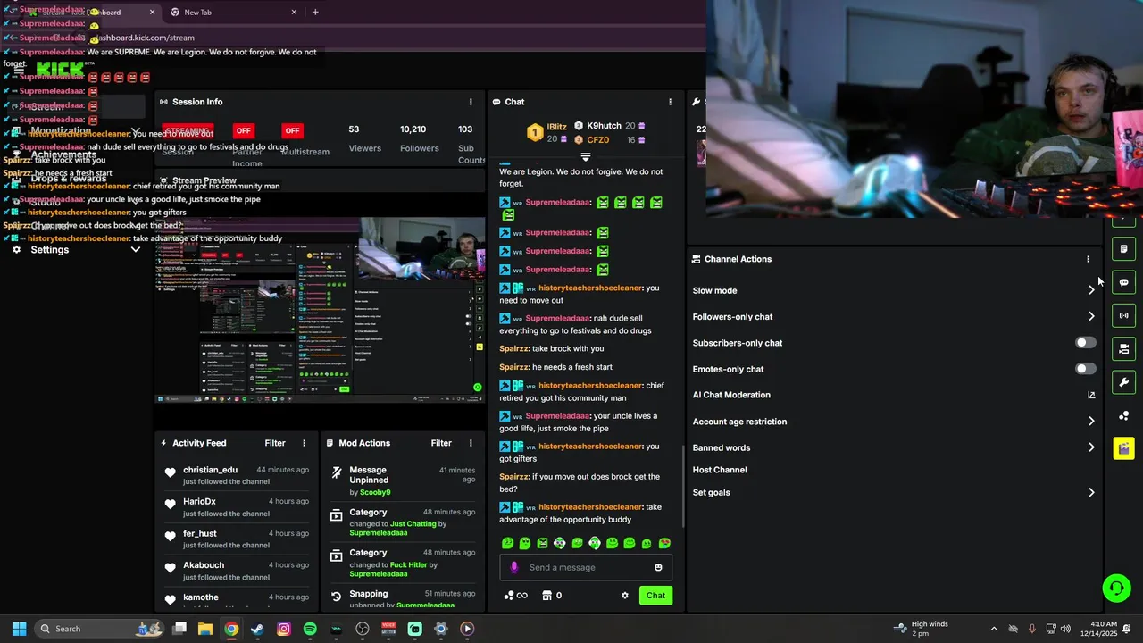The width and height of the screenshot is (1143, 643).
Task: Expand Banned words settings
Action: (x=1090, y=447)
